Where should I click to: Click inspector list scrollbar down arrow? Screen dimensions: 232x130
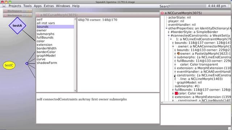[75, 91]
